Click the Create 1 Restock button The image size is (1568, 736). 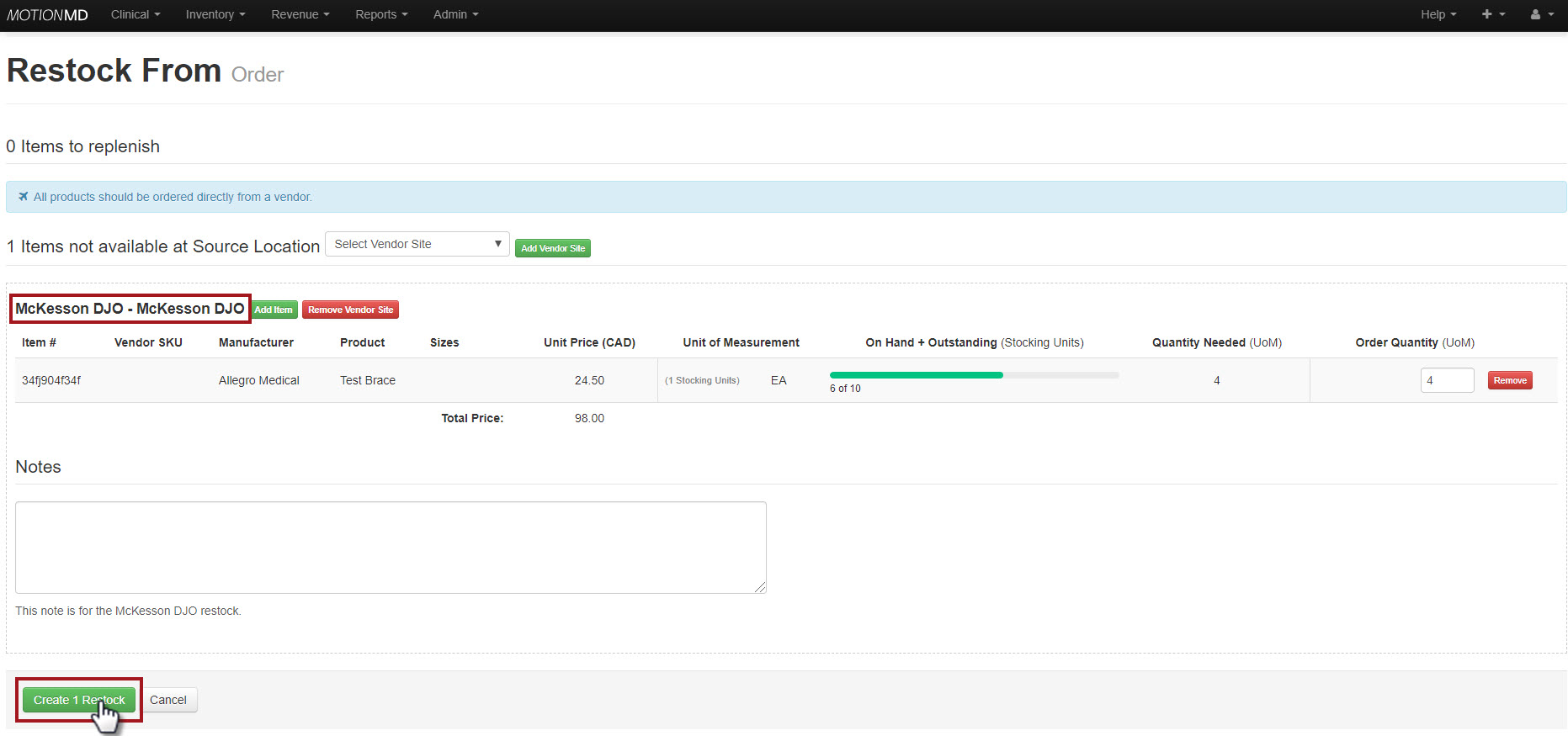[79, 700]
